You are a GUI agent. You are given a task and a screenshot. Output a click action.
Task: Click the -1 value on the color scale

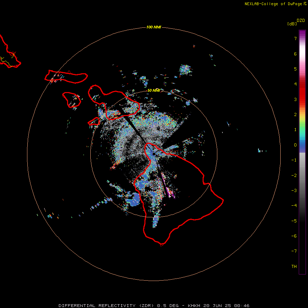click(x=294, y=160)
